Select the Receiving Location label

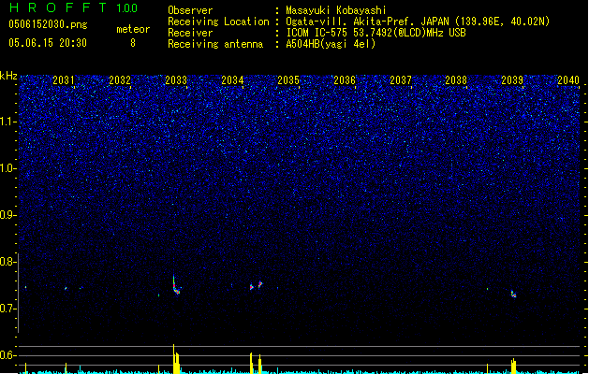click(x=218, y=22)
